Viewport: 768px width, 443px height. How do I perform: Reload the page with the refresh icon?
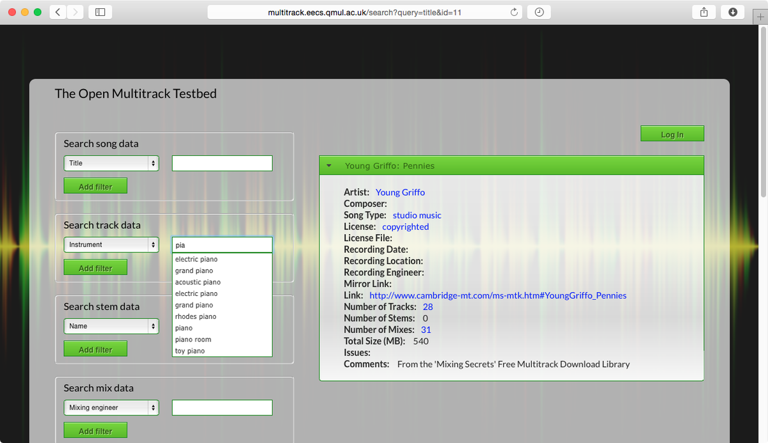point(514,12)
